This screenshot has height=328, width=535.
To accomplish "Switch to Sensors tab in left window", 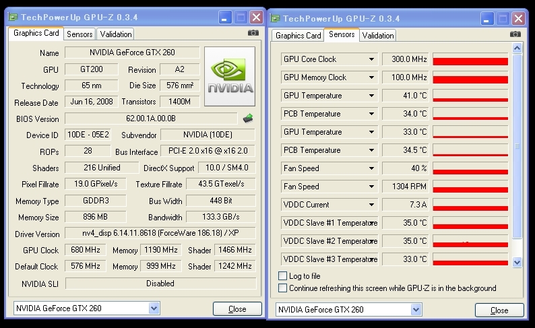I will pyautogui.click(x=80, y=34).
